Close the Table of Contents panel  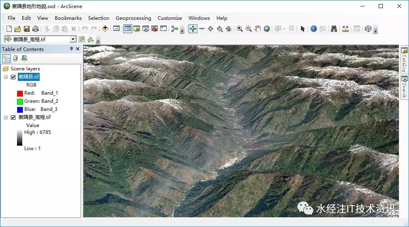tap(77, 49)
